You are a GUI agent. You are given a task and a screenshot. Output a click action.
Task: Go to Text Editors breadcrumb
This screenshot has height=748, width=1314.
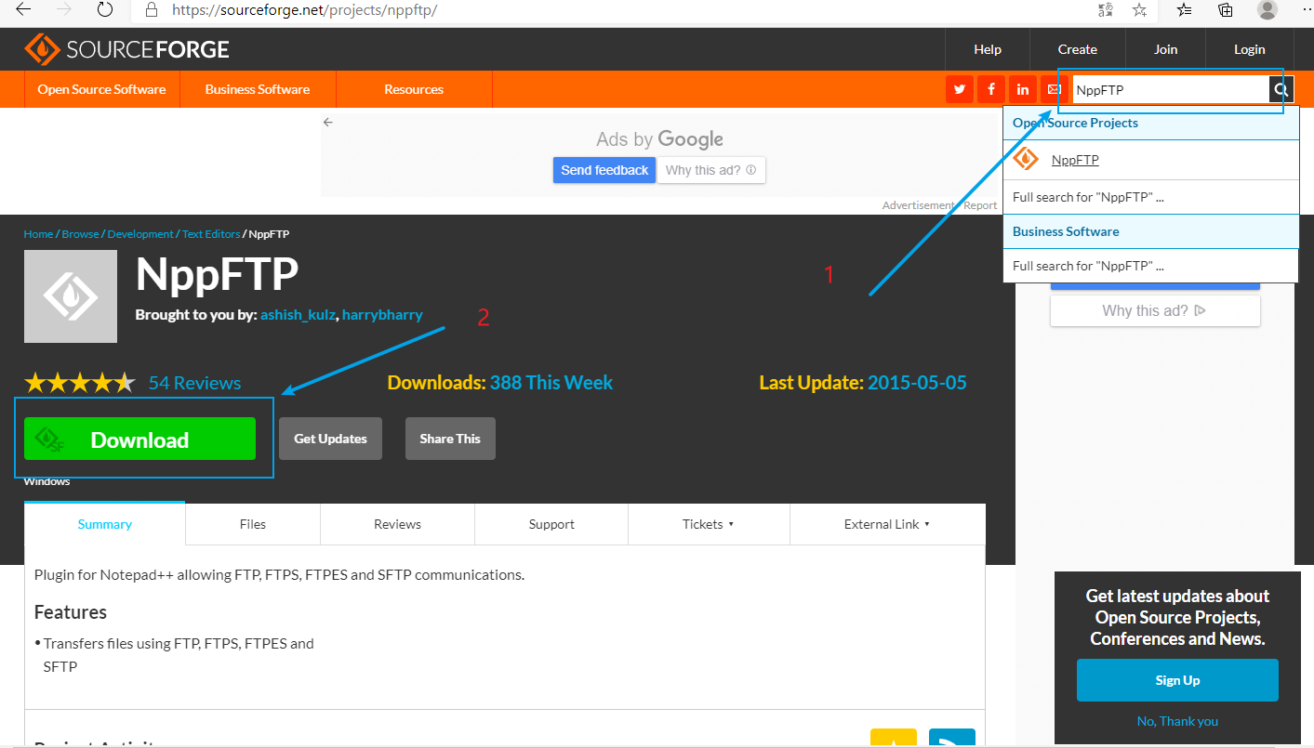point(211,234)
